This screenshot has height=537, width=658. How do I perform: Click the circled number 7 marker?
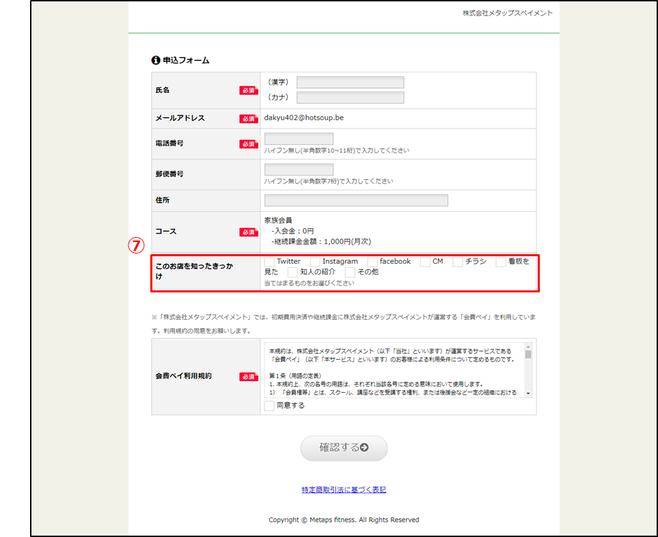point(136,245)
